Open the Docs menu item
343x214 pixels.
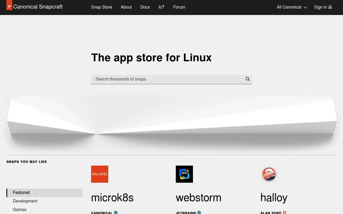pyautogui.click(x=145, y=7)
